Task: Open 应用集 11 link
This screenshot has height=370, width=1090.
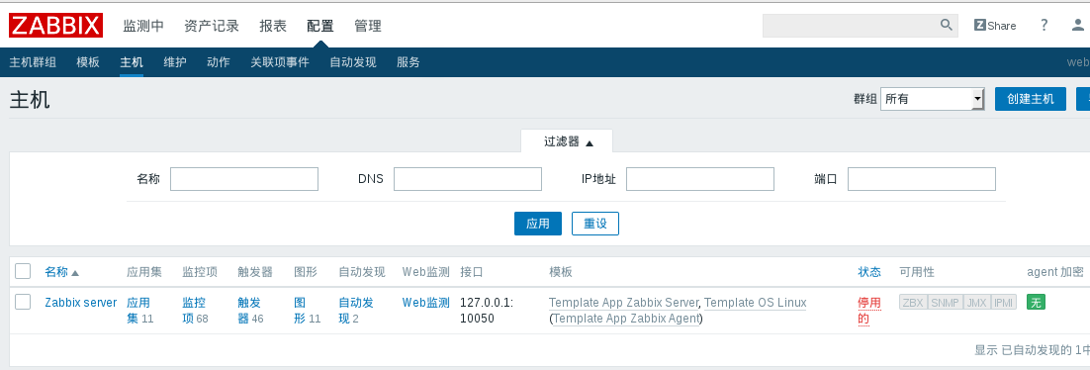Action: (139, 311)
